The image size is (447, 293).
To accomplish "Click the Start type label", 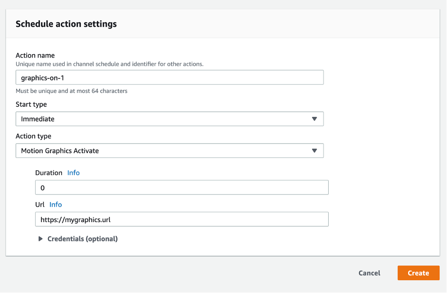I will (31, 104).
